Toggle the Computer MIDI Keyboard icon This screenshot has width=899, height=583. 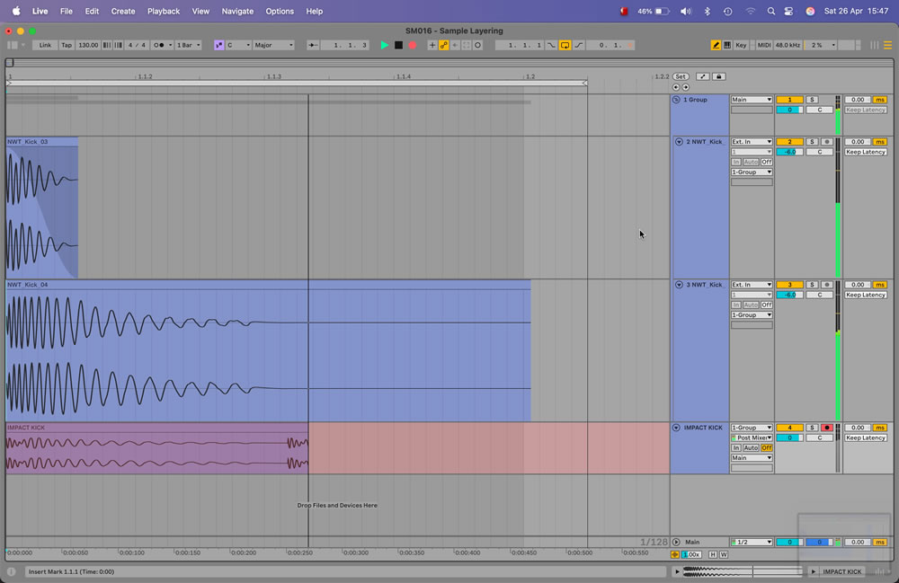pos(727,45)
